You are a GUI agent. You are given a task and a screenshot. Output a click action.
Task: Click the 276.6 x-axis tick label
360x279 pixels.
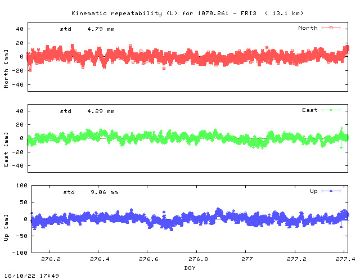(x=148, y=259)
